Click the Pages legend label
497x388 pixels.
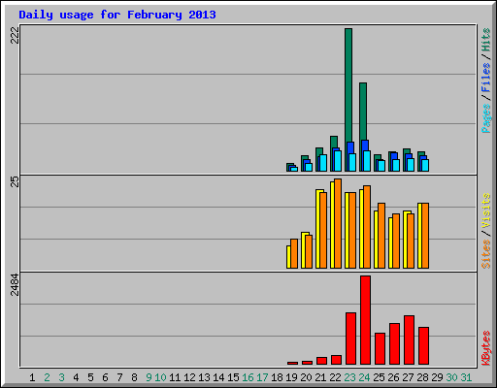[486, 118]
